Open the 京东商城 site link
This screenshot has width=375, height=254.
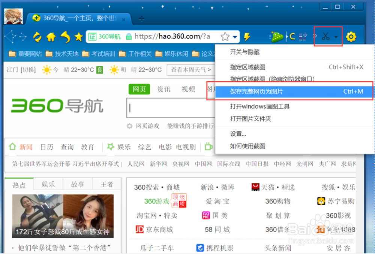[x=154, y=229]
